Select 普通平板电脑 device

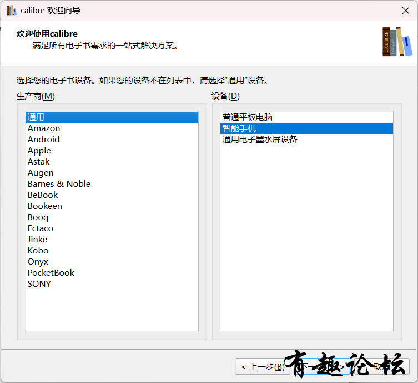tap(306, 117)
